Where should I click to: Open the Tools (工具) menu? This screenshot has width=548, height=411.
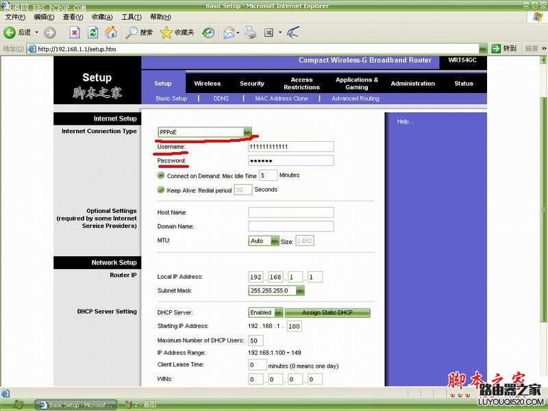point(132,16)
